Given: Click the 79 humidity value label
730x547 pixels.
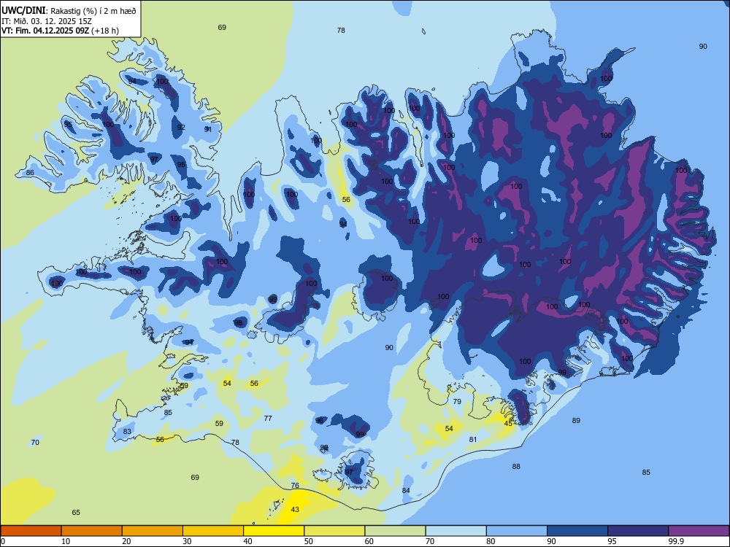Looking at the screenshot, I should pyautogui.click(x=457, y=401).
